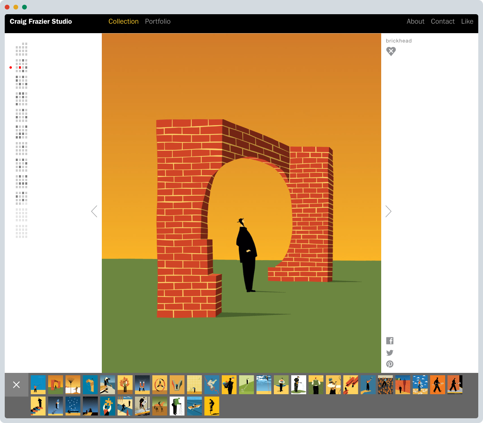Select the man sweeping boat thumbnail
Screen dimensions: 483x423
tap(108, 385)
